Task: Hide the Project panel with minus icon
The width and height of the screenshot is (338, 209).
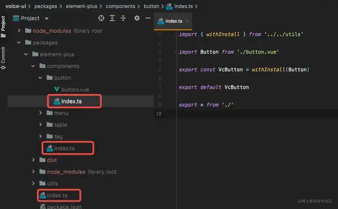Action: pyautogui.click(x=148, y=18)
